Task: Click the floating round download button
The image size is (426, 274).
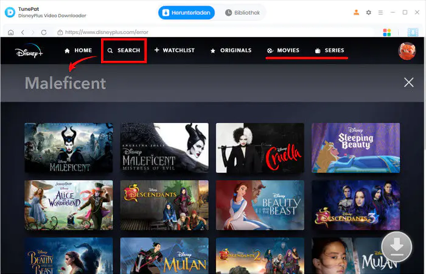Action: pyautogui.click(x=397, y=247)
